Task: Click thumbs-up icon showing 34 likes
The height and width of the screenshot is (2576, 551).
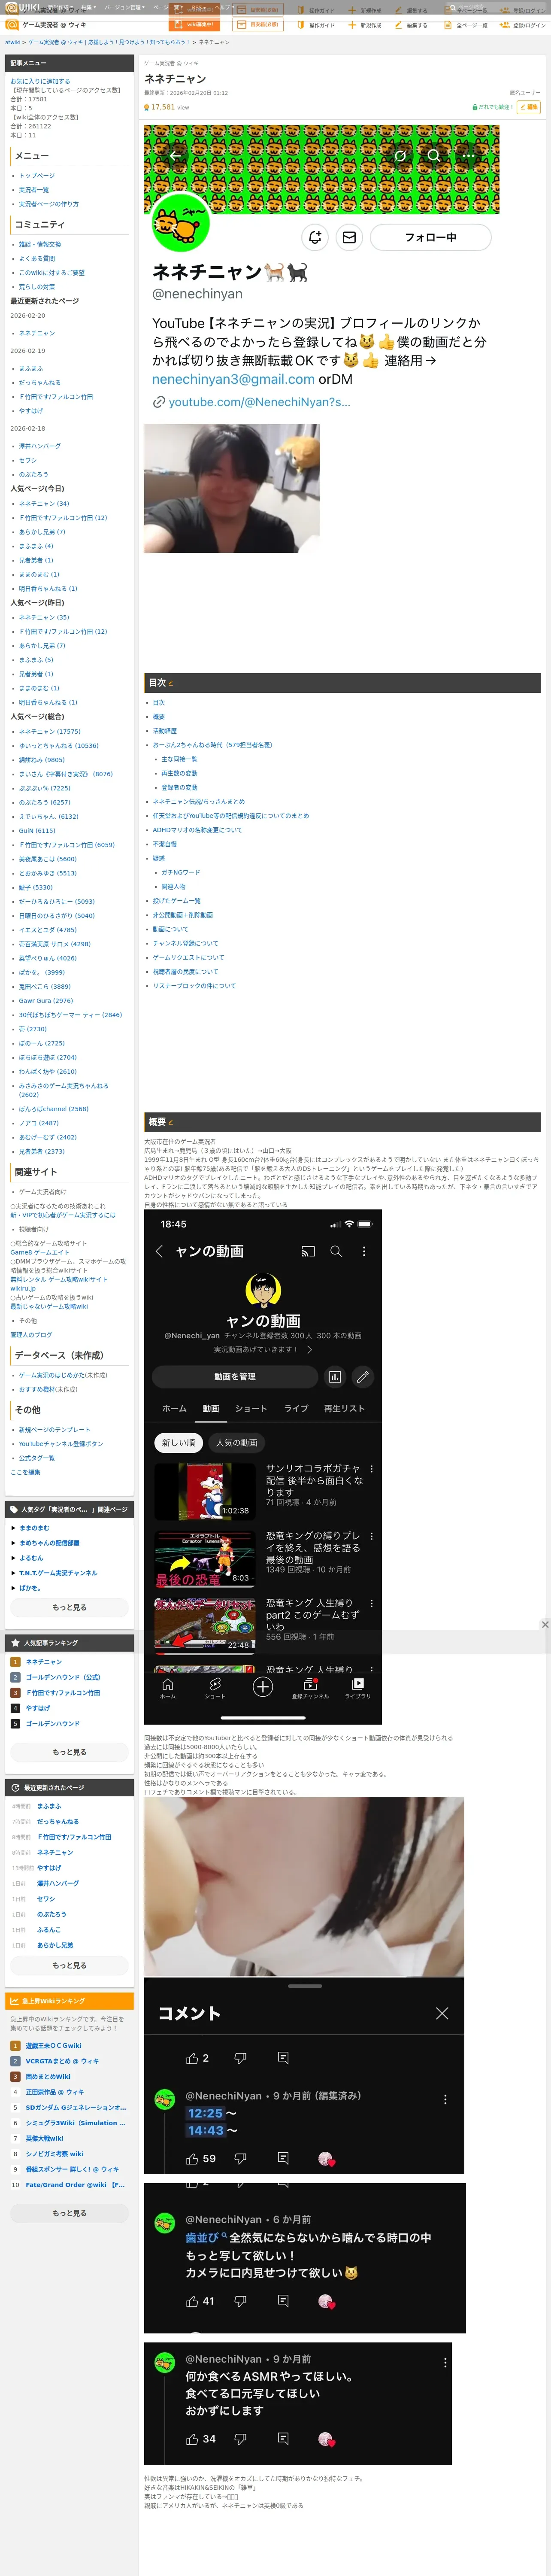Action: (192, 2438)
